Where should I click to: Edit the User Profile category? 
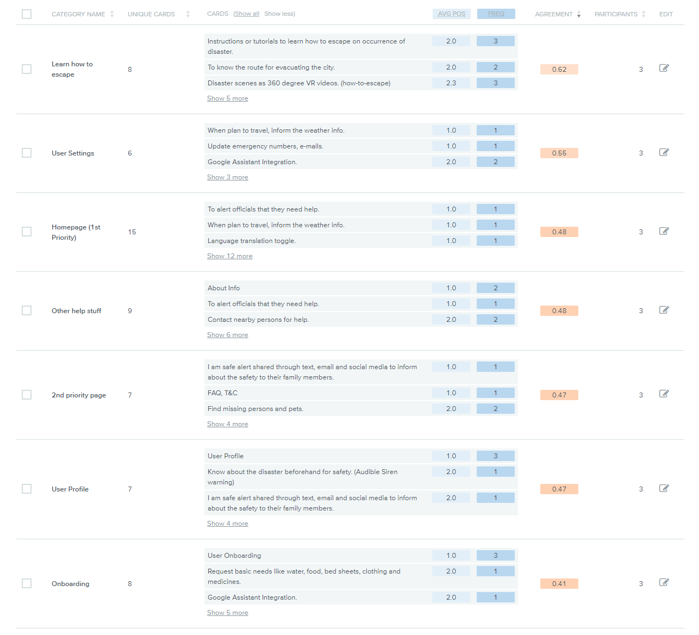pyautogui.click(x=664, y=488)
